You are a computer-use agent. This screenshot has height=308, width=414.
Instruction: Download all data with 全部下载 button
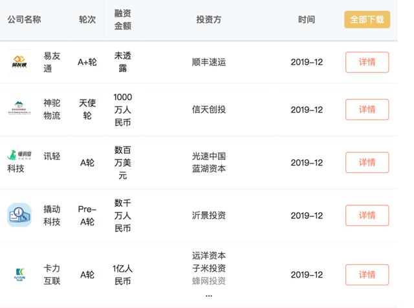click(x=367, y=19)
